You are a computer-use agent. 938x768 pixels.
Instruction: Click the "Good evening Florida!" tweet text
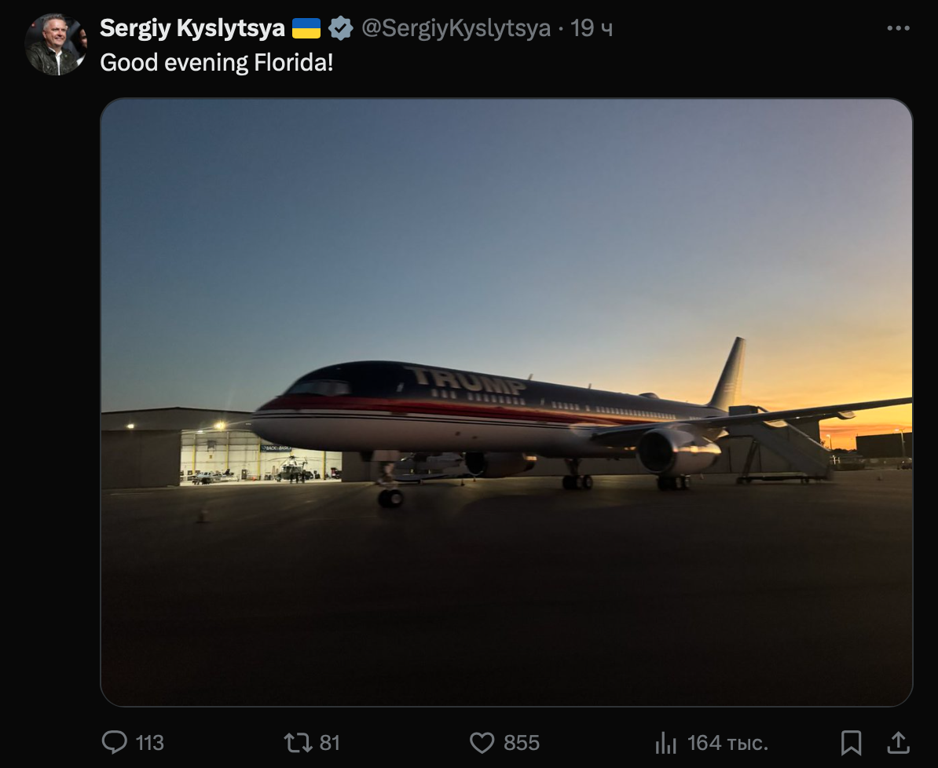click(217, 63)
